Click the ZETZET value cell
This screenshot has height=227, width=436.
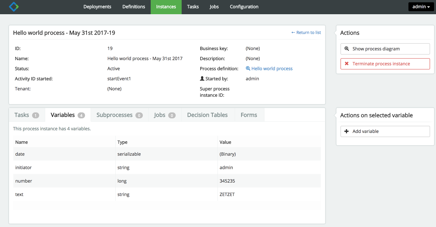269,194
